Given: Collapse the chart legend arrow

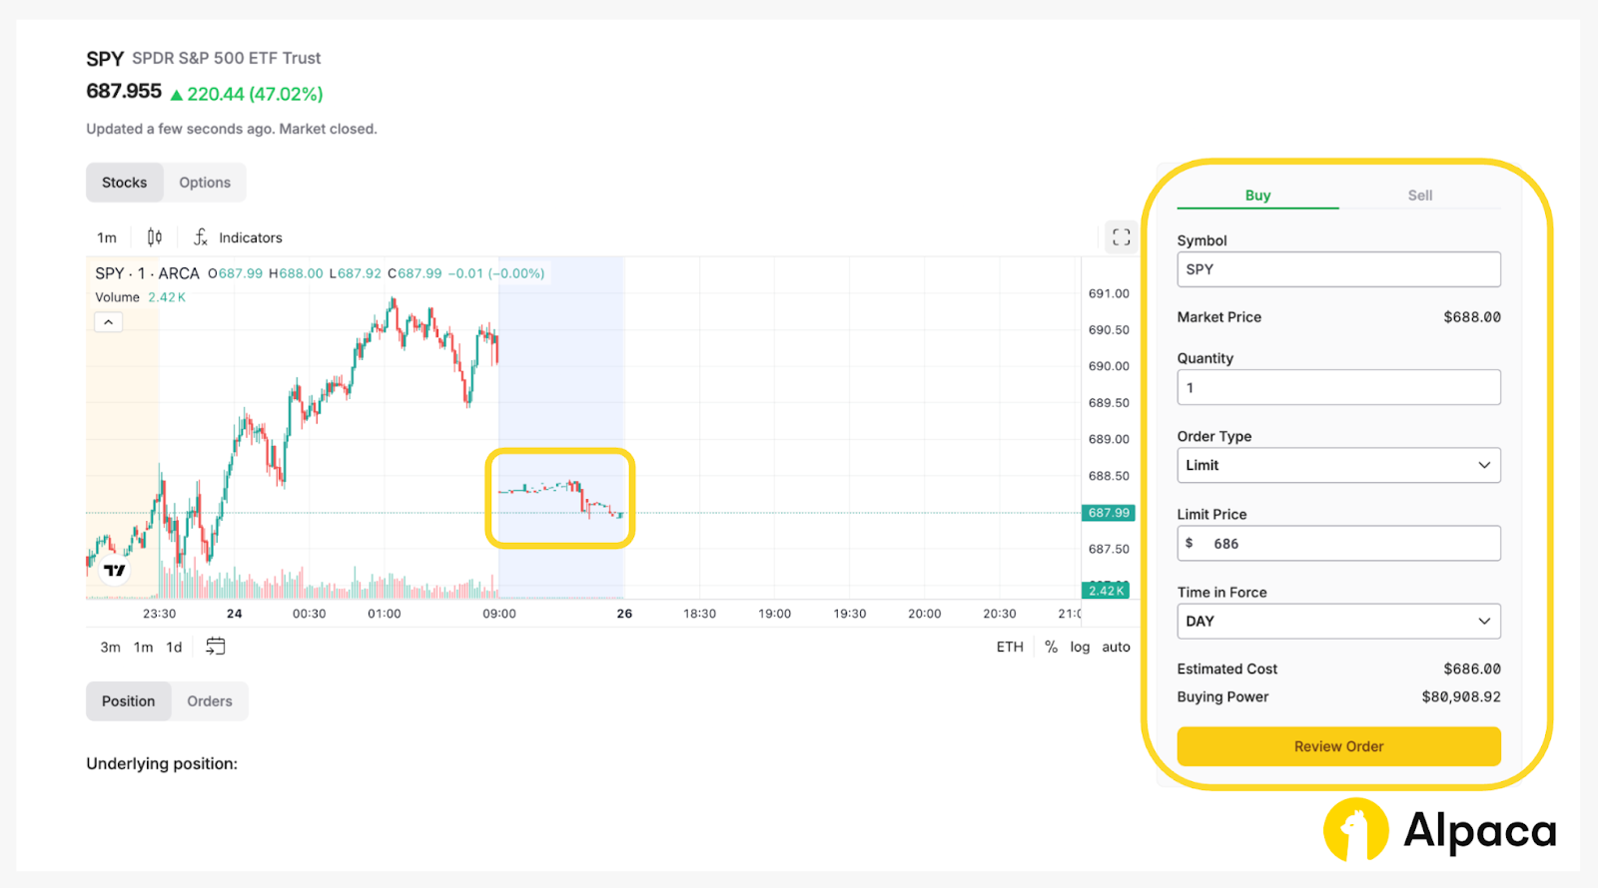Looking at the screenshot, I should pyautogui.click(x=108, y=322).
